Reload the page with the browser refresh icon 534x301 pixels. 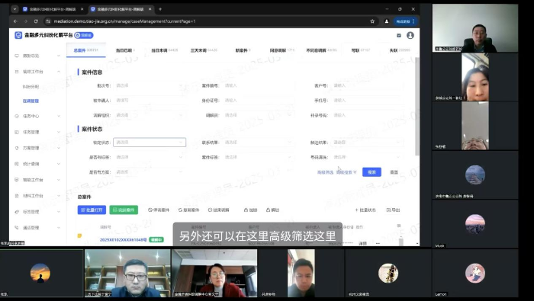[36, 21]
